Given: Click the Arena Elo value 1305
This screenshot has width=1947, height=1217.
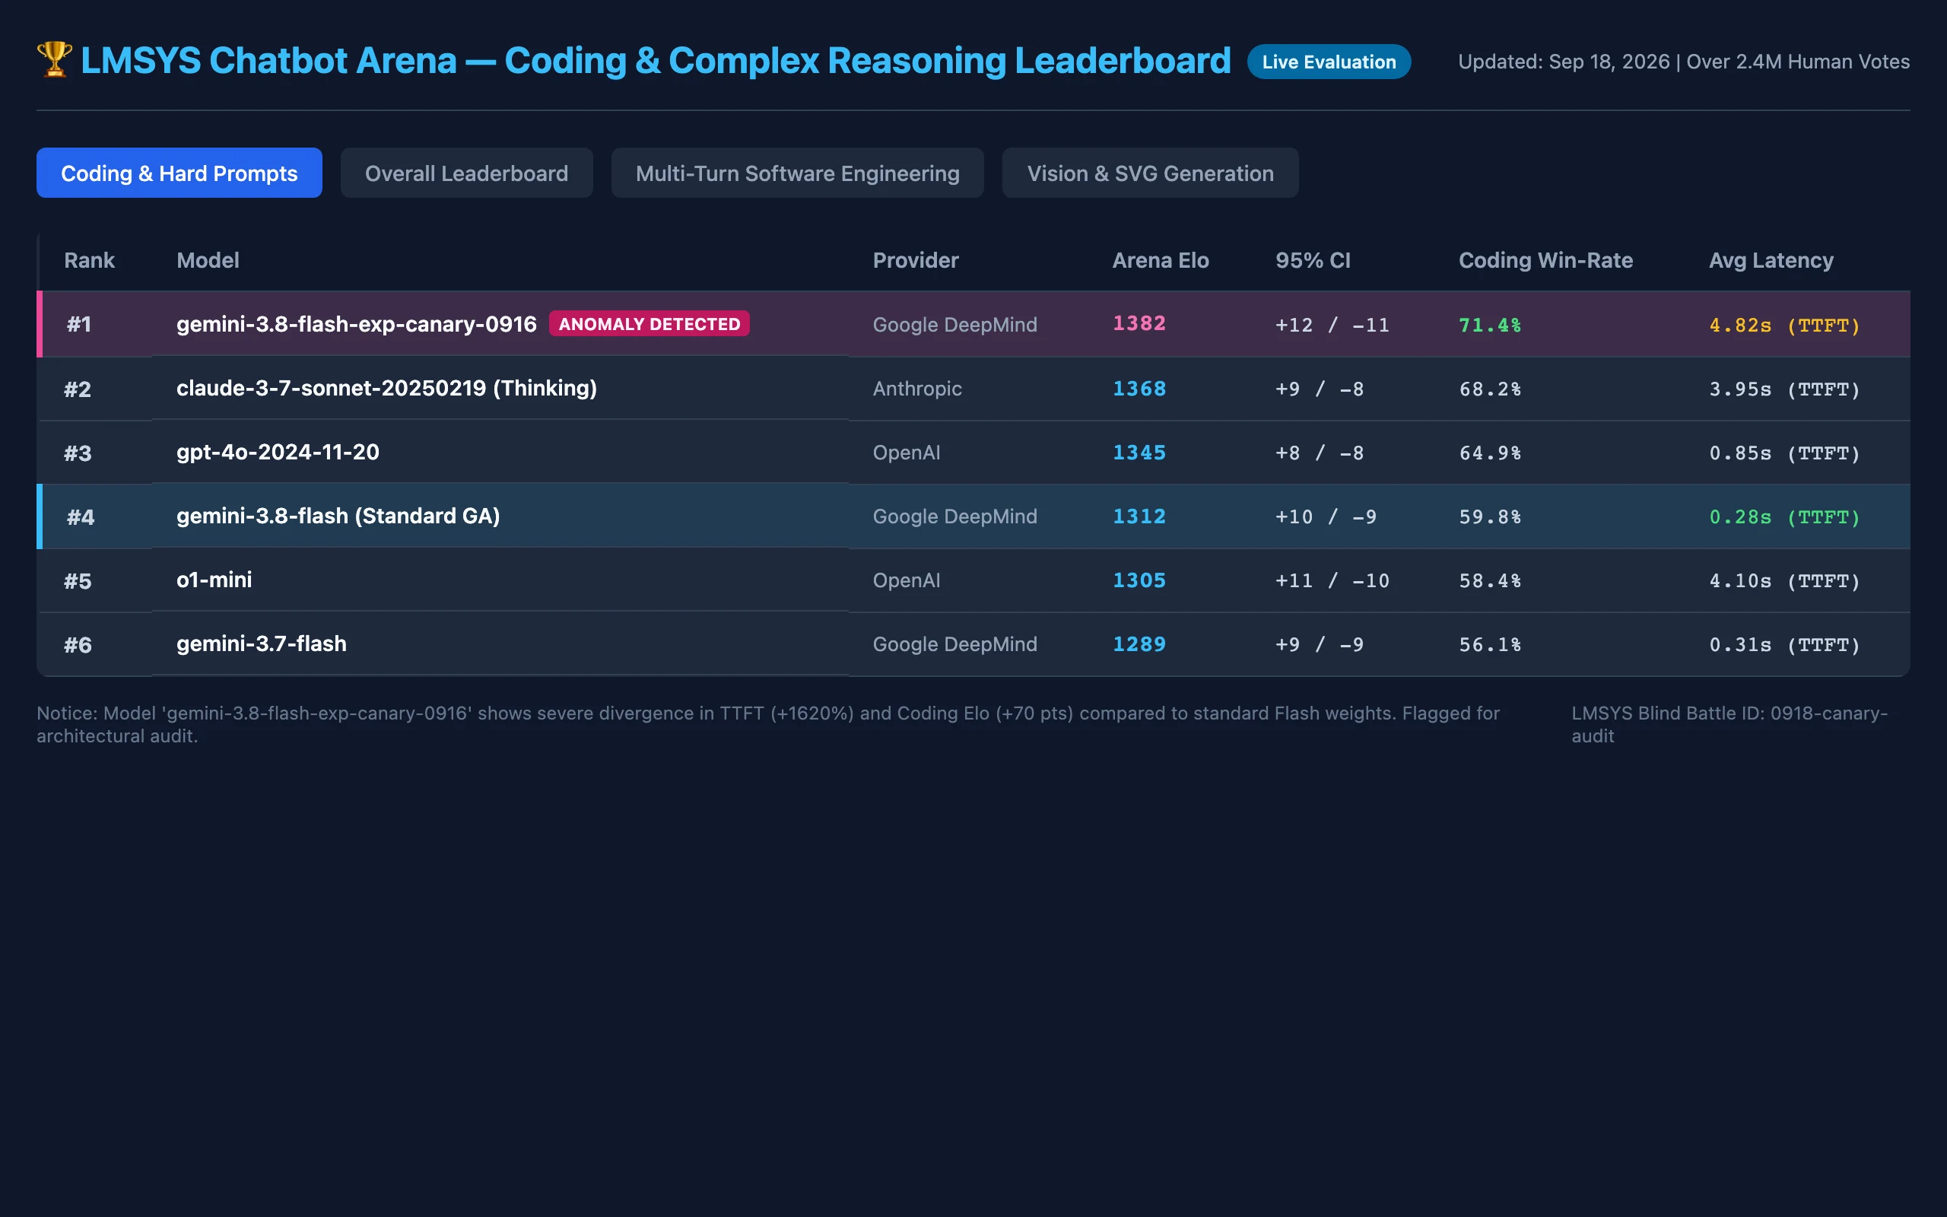Looking at the screenshot, I should coord(1139,580).
